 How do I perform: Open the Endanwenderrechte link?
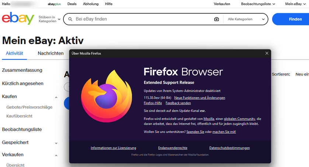coord(173,148)
